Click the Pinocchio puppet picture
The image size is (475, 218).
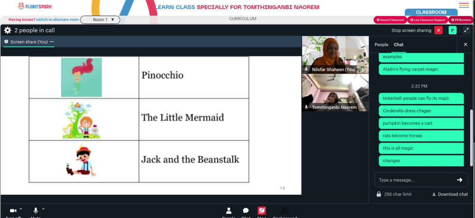pyautogui.click(x=81, y=161)
